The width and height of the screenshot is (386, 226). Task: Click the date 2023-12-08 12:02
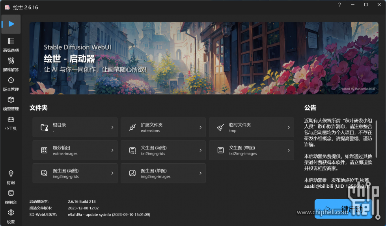83,208
